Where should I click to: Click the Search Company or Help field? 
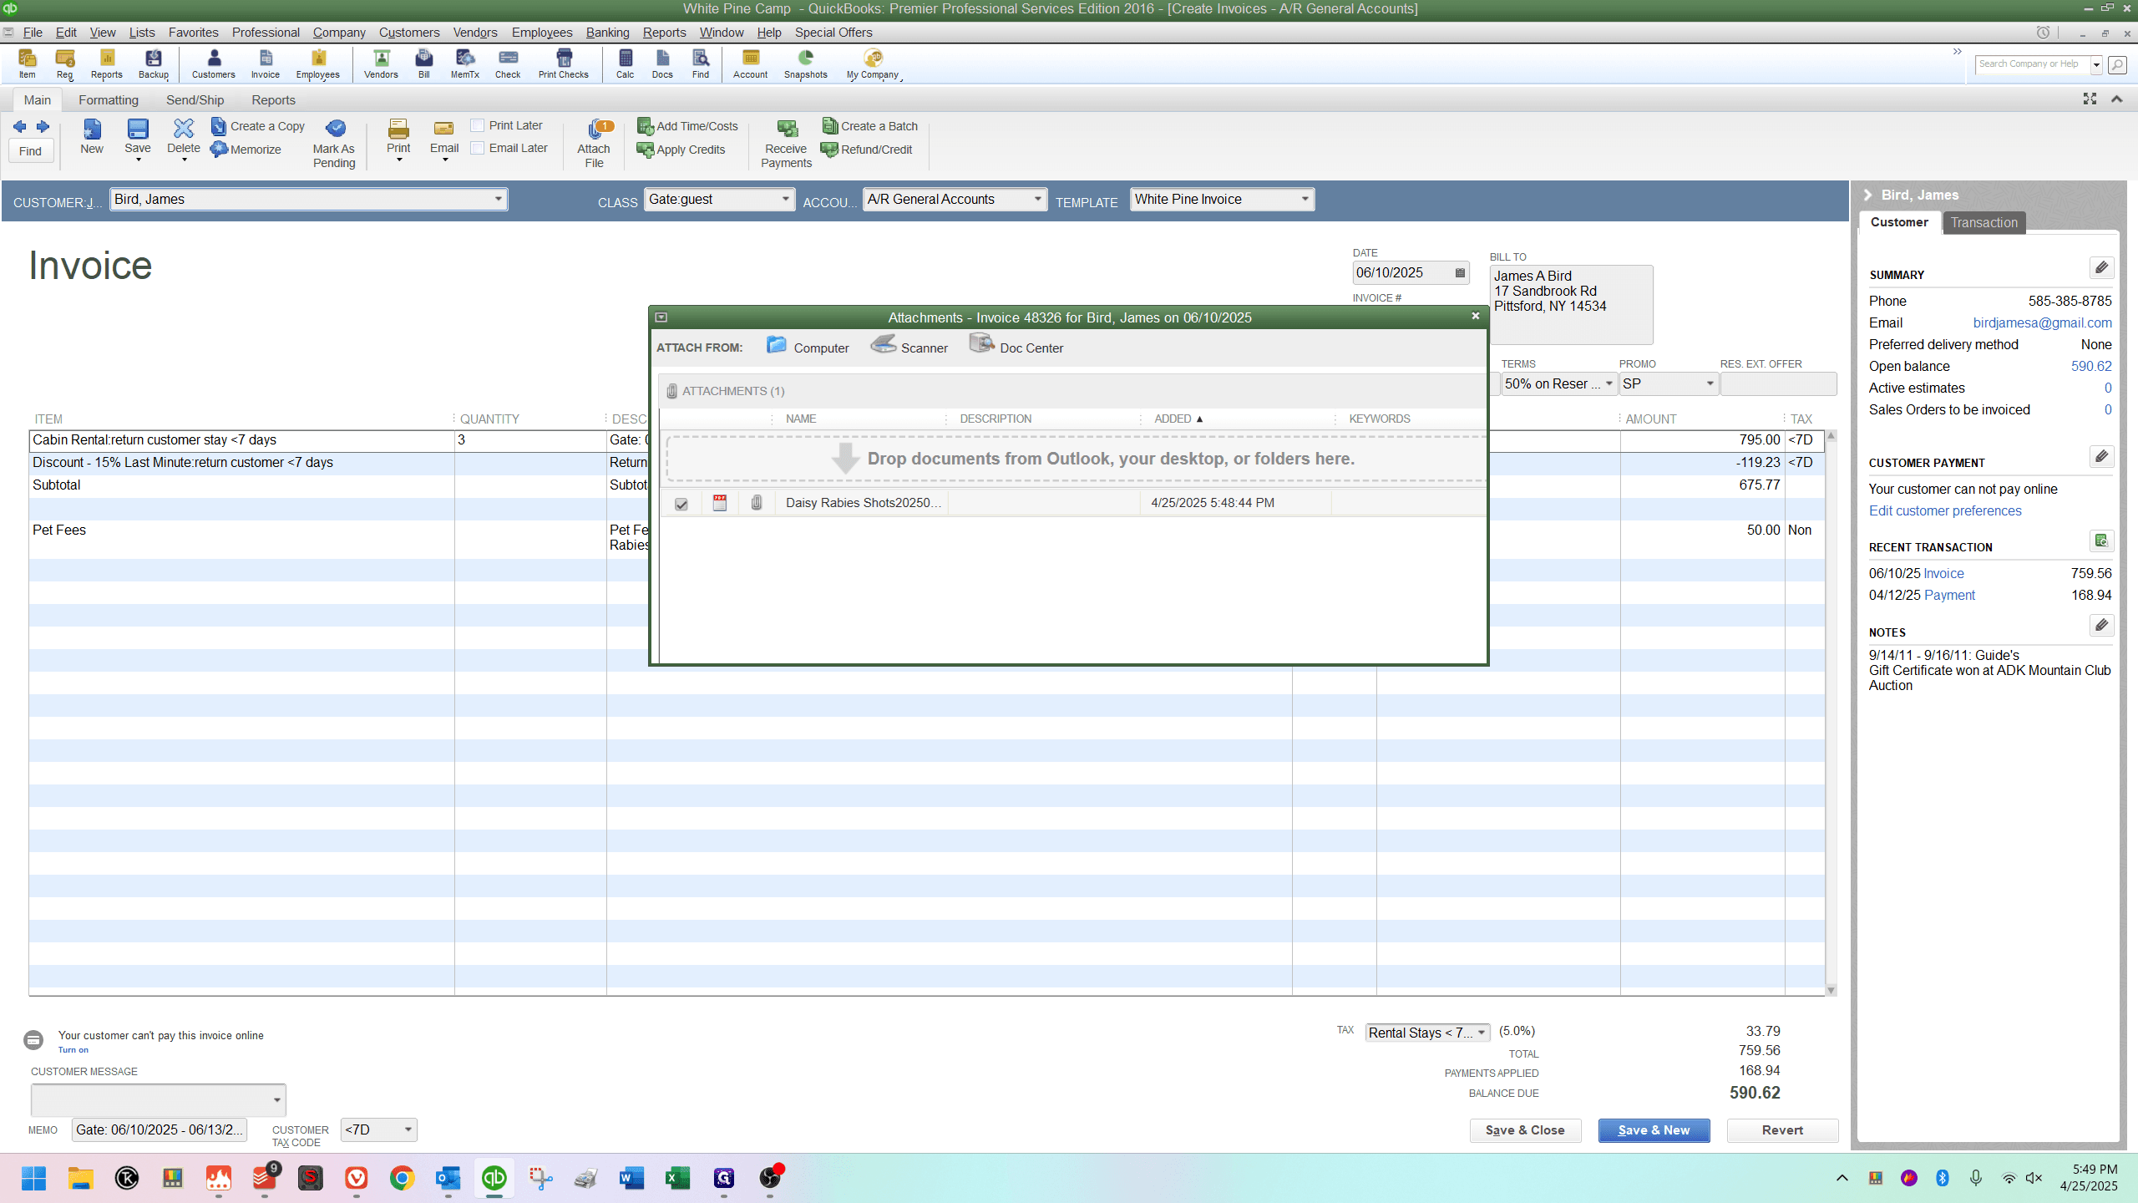point(2032,64)
